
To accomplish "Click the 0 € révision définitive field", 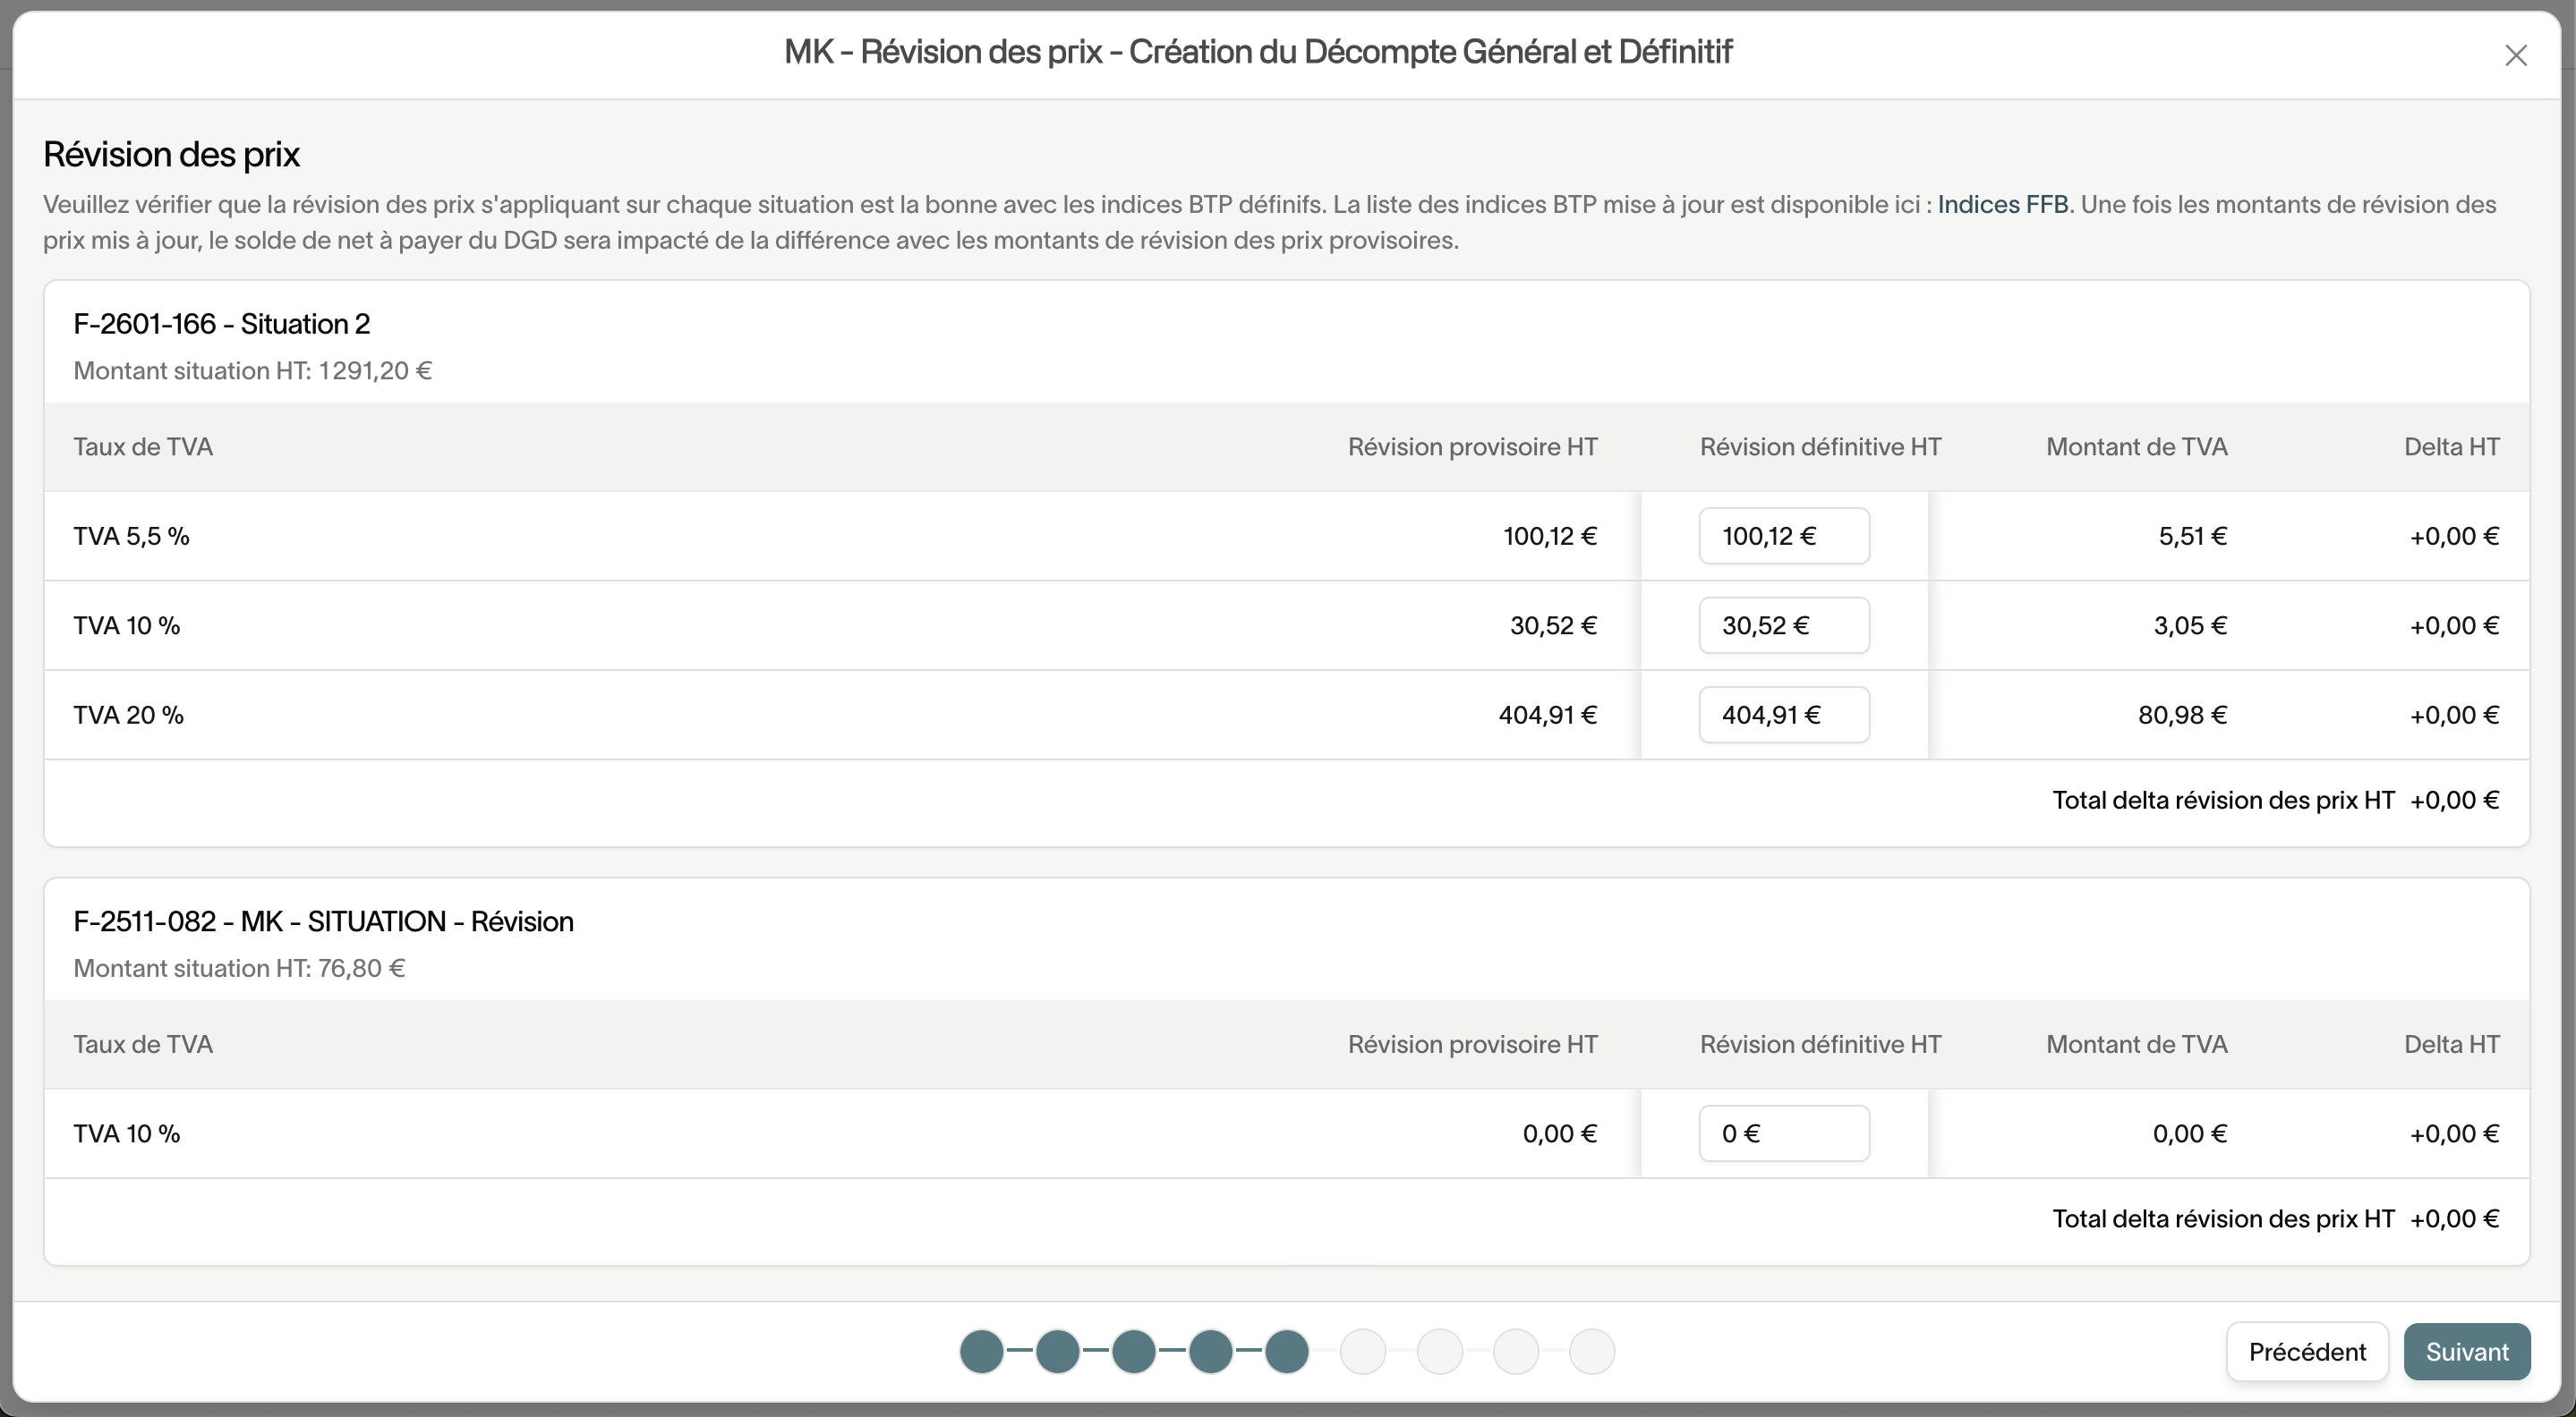I will pyautogui.click(x=1783, y=1133).
